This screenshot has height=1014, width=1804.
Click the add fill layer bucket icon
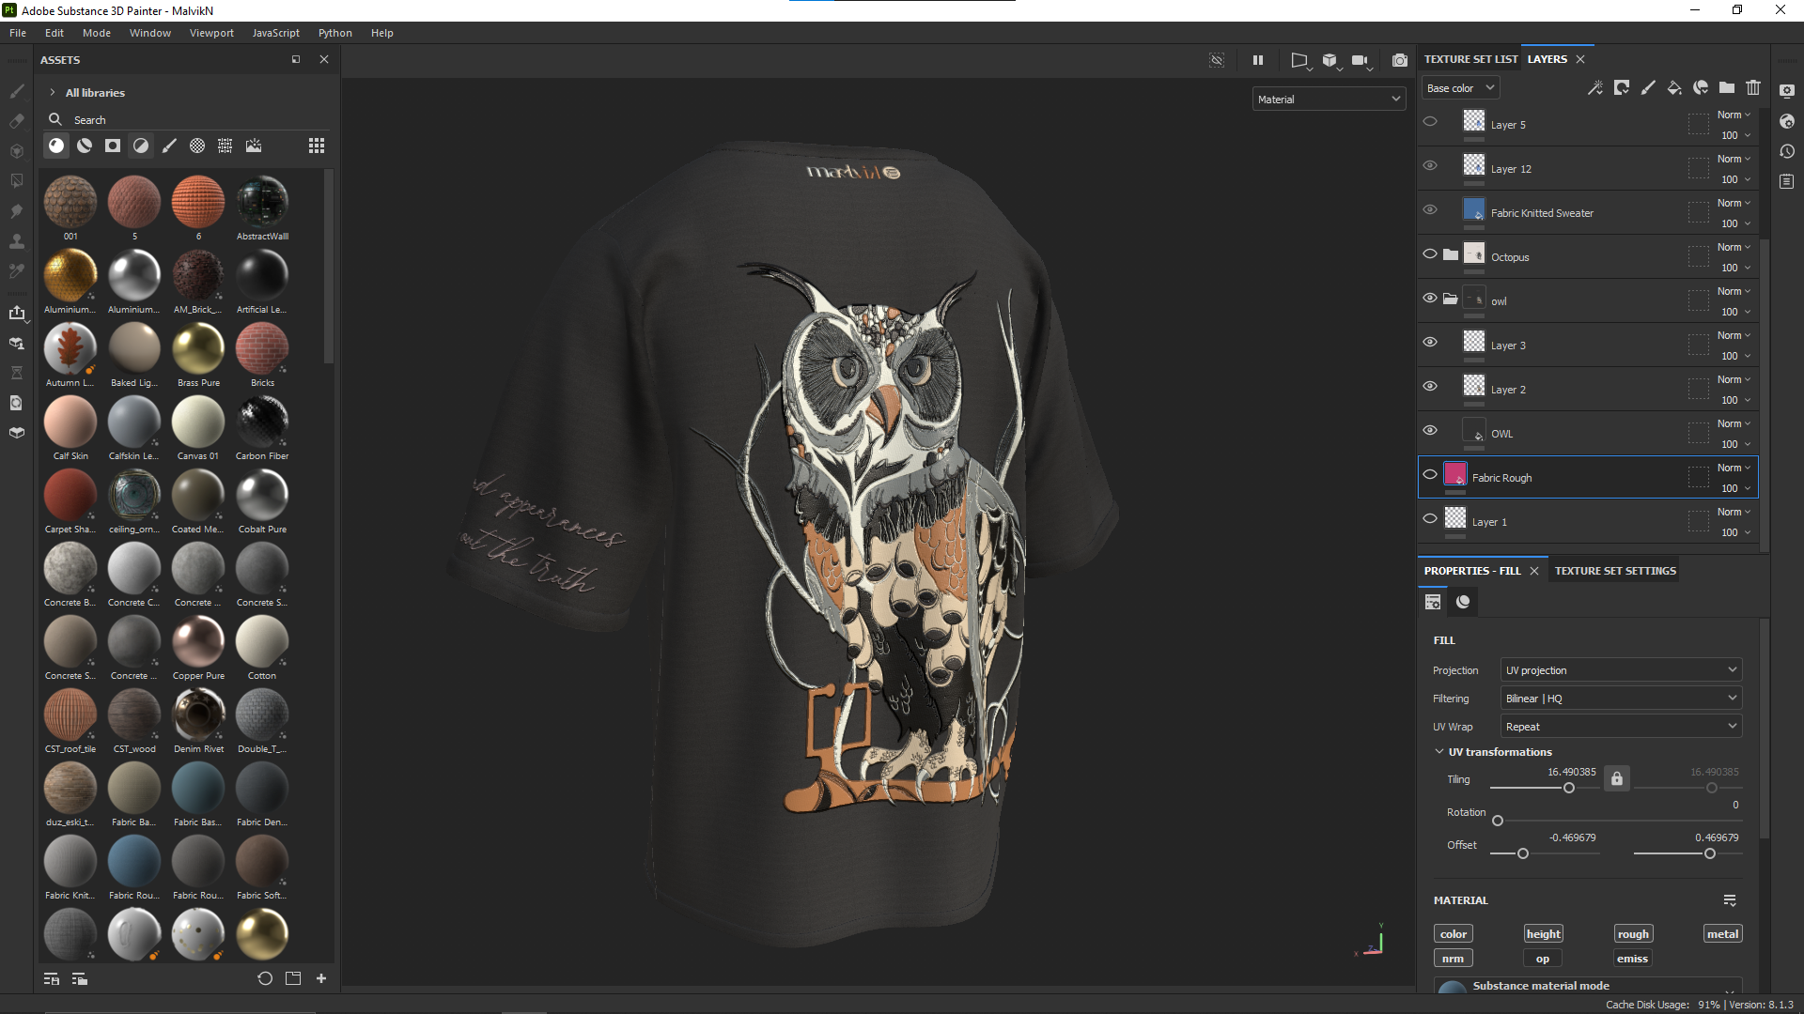1673,88
